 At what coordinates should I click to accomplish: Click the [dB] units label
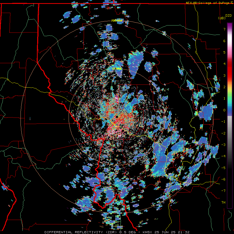pos(222,18)
